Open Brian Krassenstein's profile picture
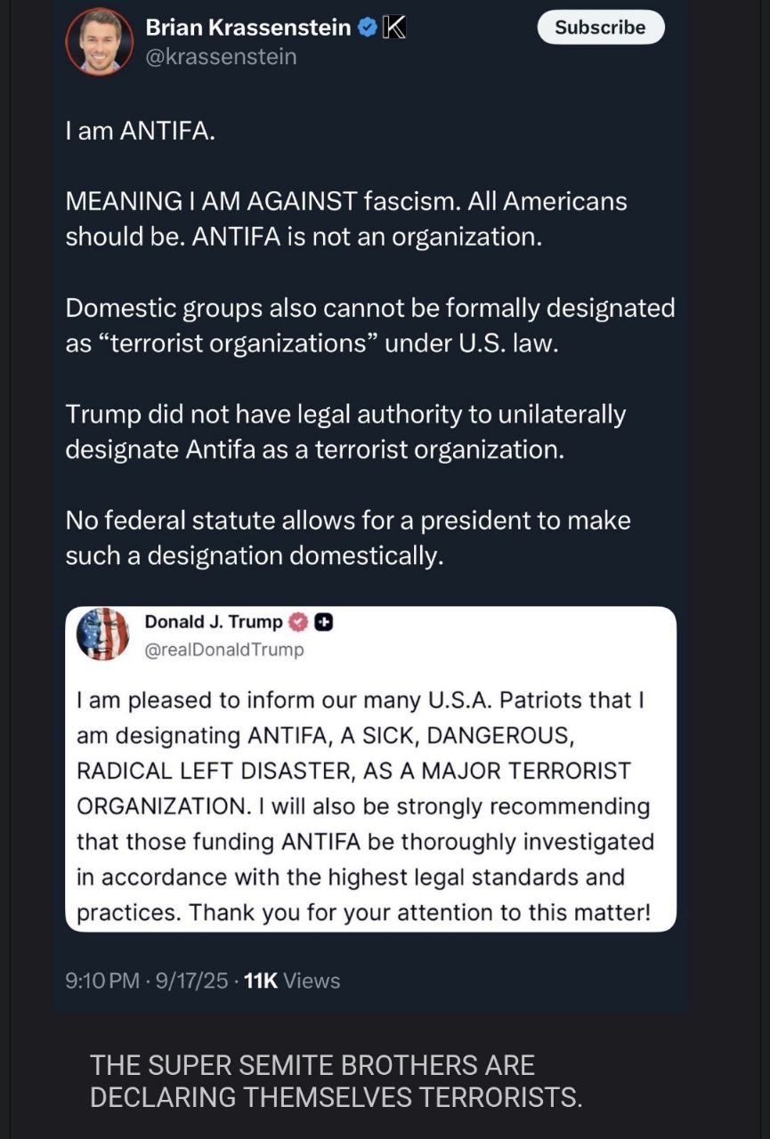 99,41
